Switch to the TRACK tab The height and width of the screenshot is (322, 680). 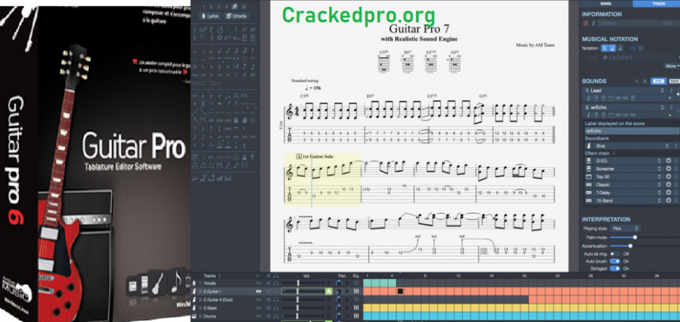pyautogui.click(x=658, y=3)
